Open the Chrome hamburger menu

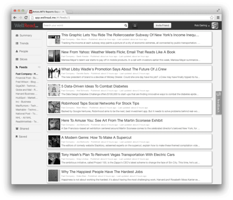(x=218, y=17)
